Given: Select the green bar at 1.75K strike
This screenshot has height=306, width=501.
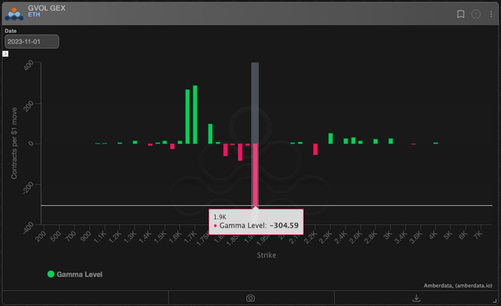Looking at the screenshot, I should 210,134.
